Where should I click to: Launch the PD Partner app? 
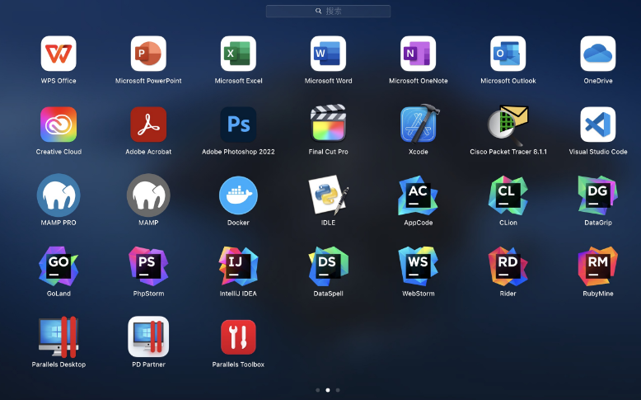(x=148, y=336)
